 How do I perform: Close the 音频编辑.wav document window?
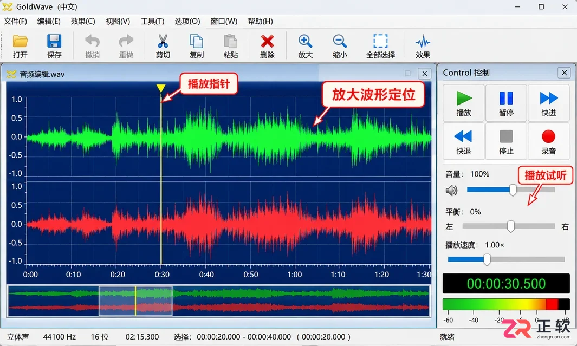click(x=425, y=74)
